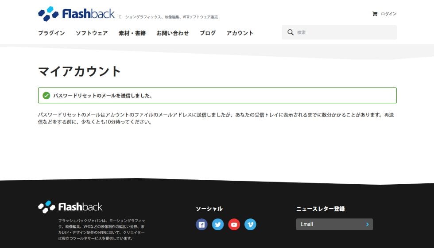The image size is (434, 248).
Task: Open the shopping cart icon
Action: click(x=375, y=14)
